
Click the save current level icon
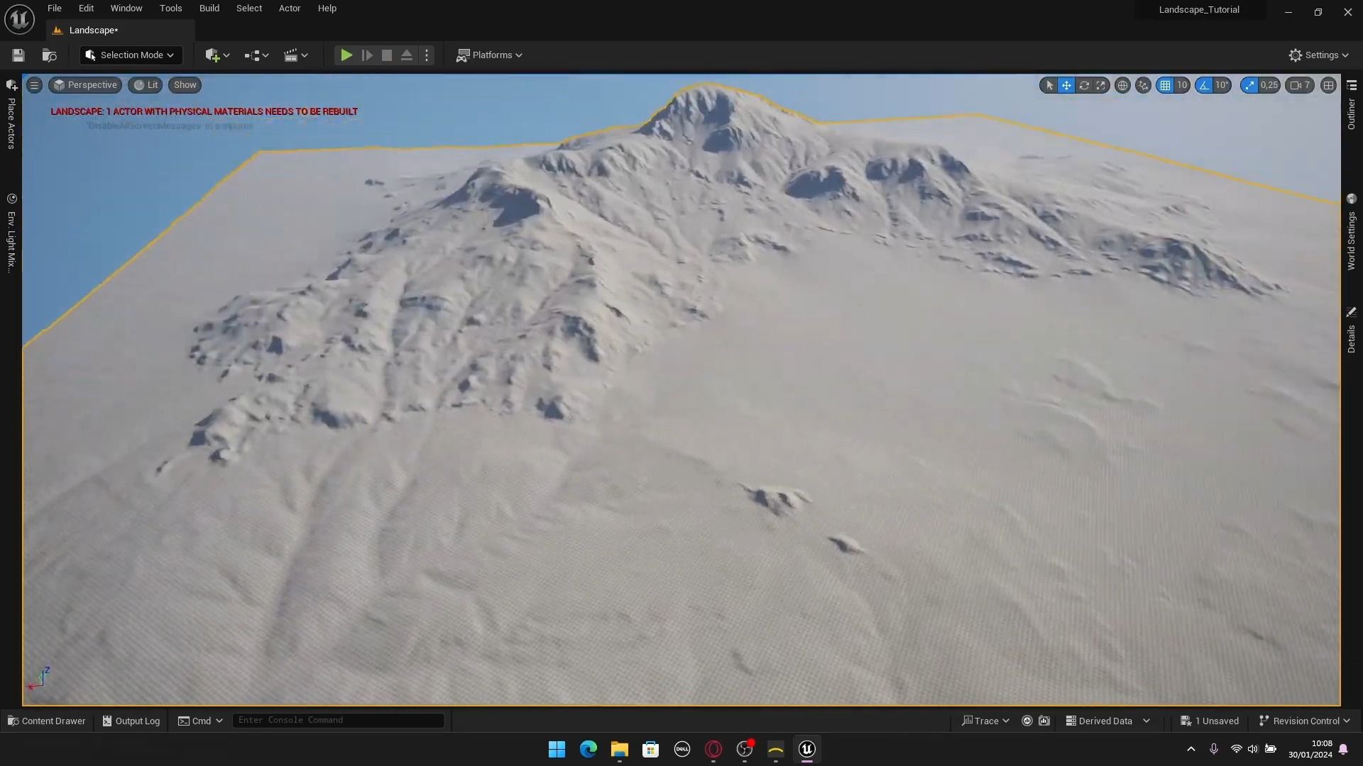[18, 55]
